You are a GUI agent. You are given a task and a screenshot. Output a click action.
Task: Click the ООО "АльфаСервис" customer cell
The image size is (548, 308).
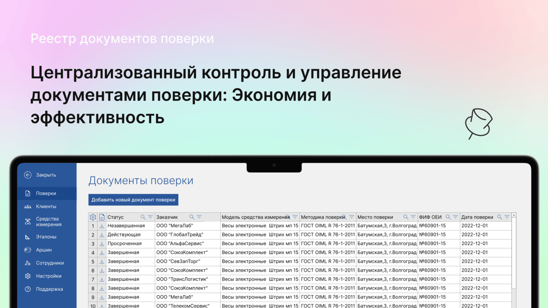188,244
